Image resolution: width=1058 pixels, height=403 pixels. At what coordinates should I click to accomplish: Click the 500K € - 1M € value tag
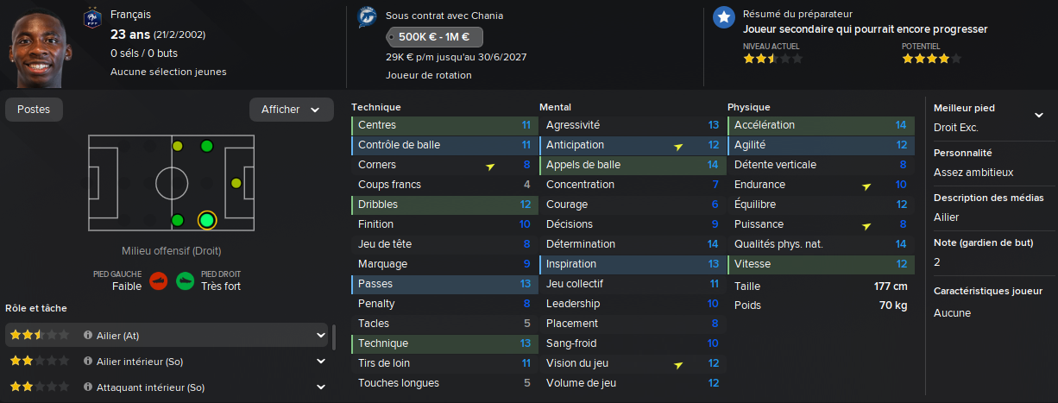435,37
